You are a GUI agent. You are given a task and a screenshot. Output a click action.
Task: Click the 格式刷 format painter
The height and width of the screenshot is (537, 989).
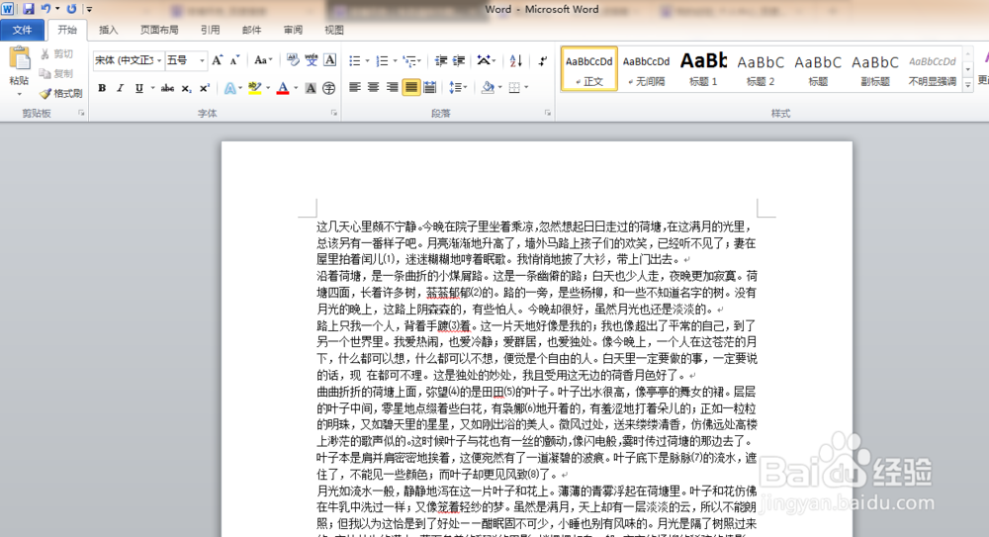pos(61,93)
